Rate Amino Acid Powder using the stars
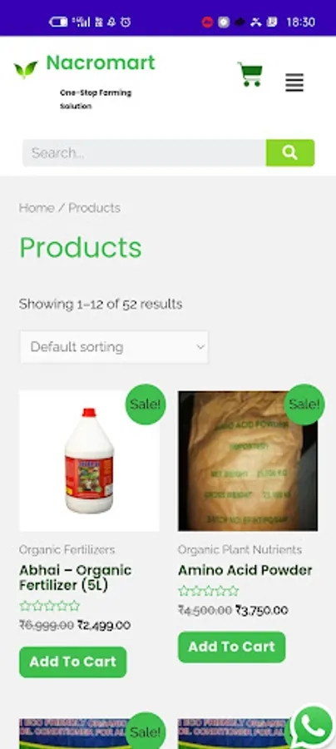The height and width of the screenshot is (749, 336). pos(209,591)
